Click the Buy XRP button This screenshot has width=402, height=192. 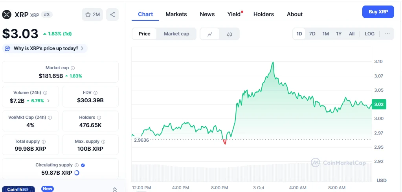(x=378, y=12)
